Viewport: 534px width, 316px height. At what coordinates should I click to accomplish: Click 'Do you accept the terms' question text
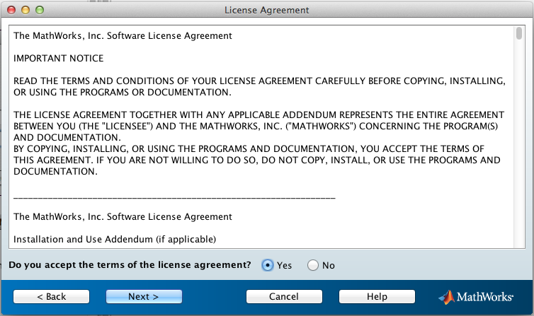click(130, 264)
